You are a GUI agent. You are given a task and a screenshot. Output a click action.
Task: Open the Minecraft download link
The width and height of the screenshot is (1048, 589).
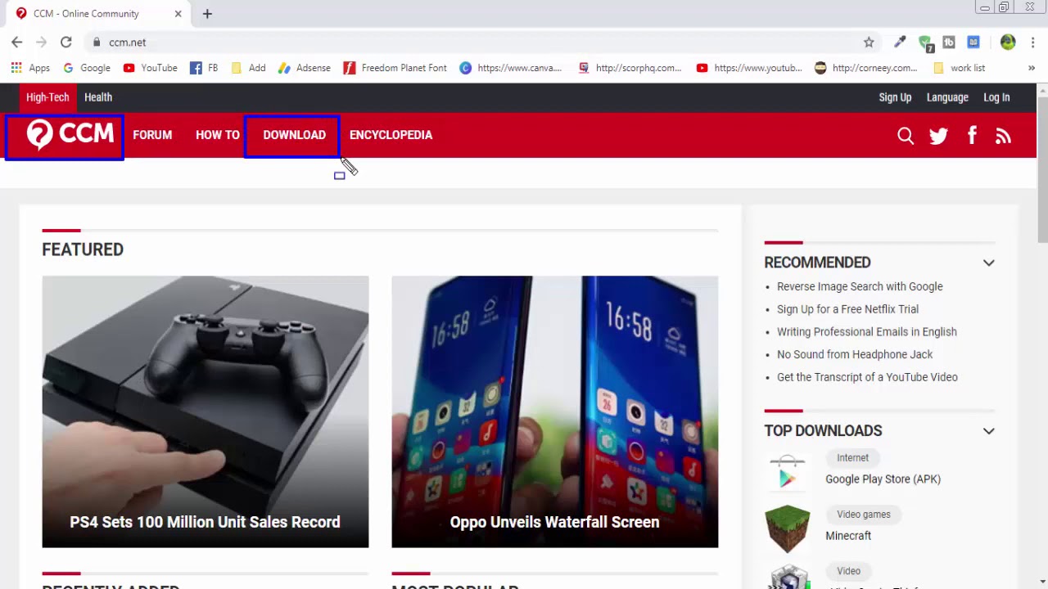(x=848, y=536)
